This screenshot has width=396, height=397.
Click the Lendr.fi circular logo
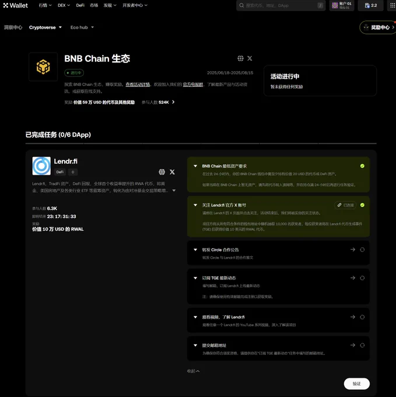41,166
